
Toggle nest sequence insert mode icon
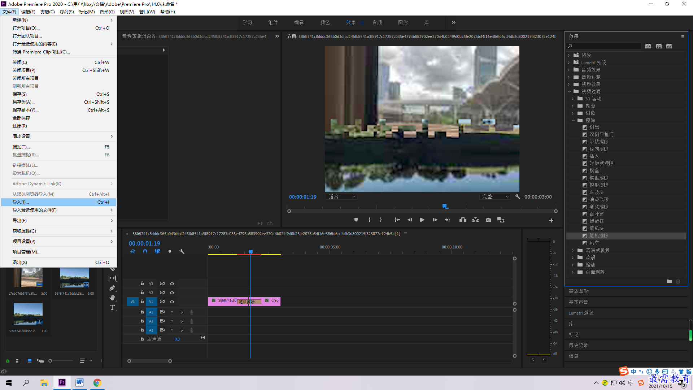tap(133, 251)
